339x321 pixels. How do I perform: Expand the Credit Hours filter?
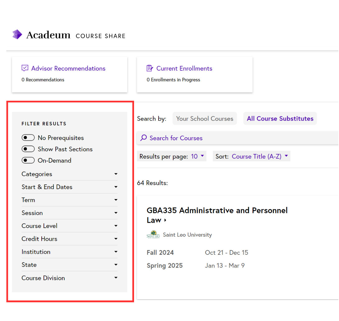click(69, 239)
